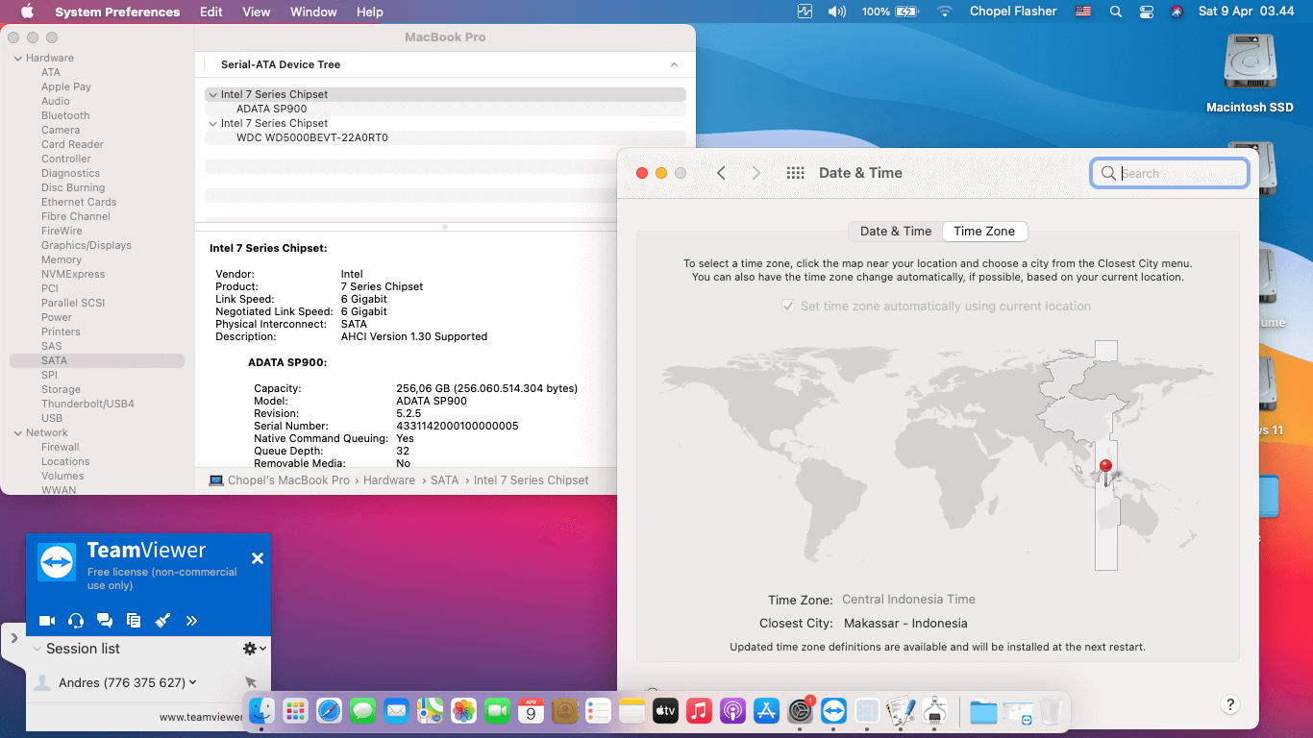Open TeamViewer voice over IP headset icon
This screenshot has height=738, width=1313.
coord(76,620)
